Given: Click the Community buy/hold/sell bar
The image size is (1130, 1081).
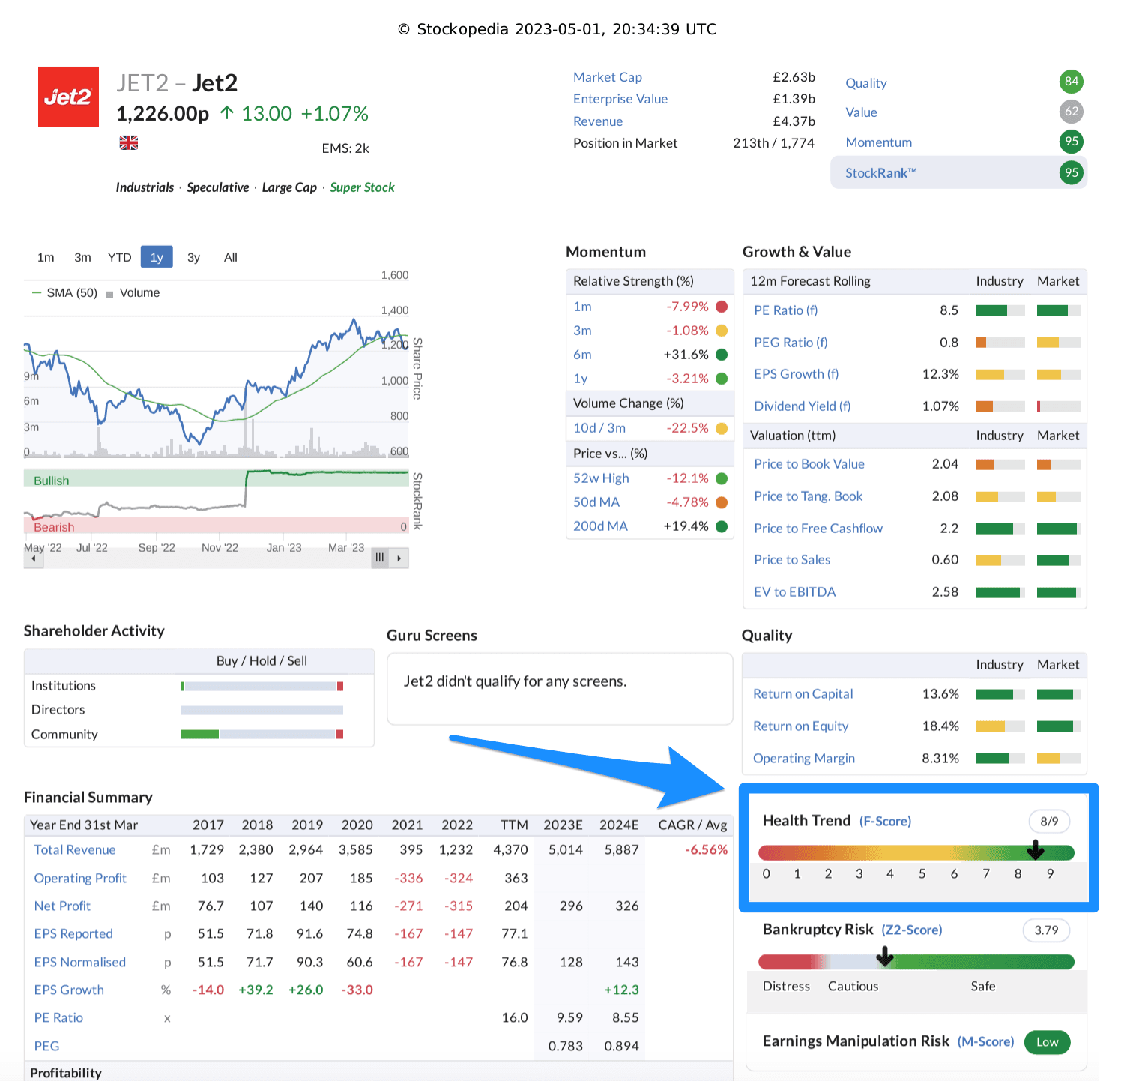Looking at the screenshot, I should tap(262, 735).
